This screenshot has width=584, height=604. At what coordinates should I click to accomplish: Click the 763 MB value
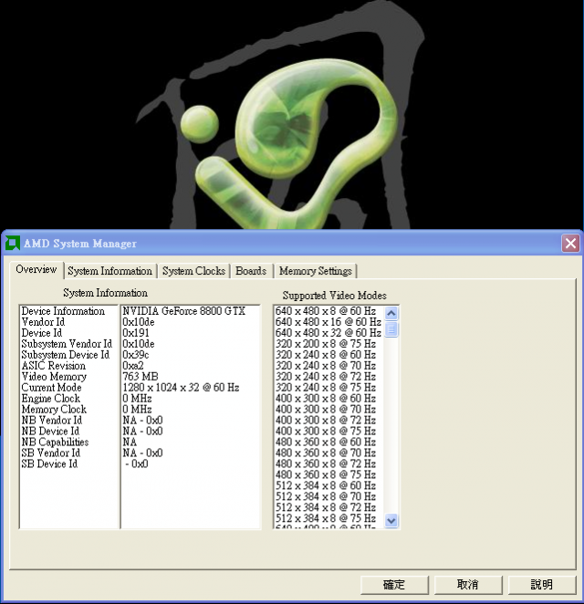tap(141, 376)
